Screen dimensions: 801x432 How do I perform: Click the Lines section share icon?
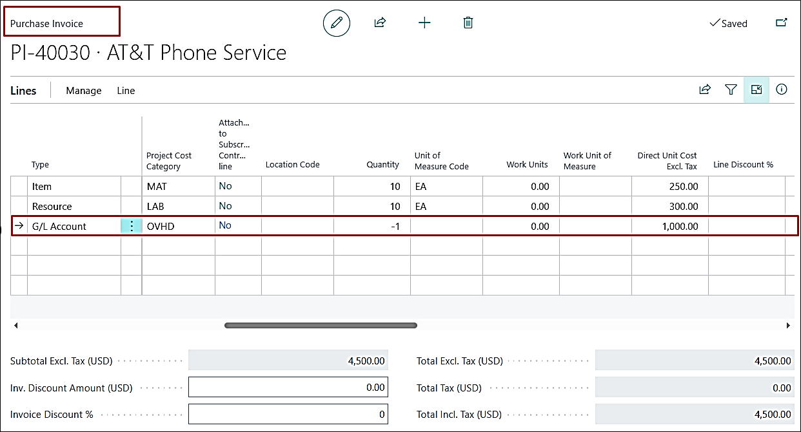(705, 90)
